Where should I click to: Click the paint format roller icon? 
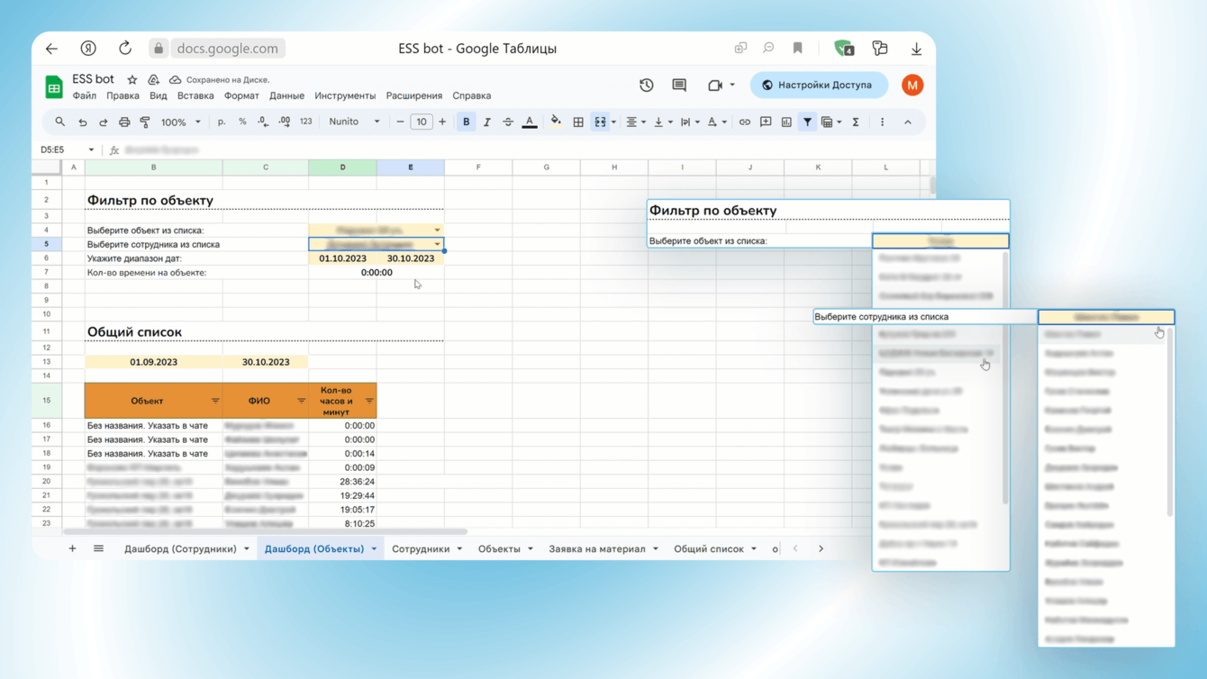145,122
